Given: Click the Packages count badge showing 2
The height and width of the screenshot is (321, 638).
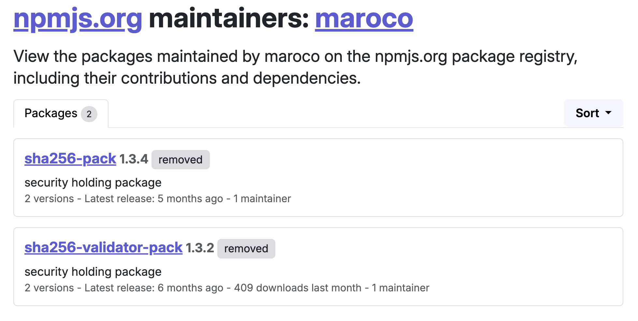Looking at the screenshot, I should click(89, 114).
